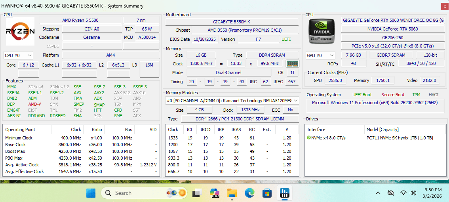Click the tRAS column header
The width and height of the screenshot is (449, 202).
(x=236, y=130)
